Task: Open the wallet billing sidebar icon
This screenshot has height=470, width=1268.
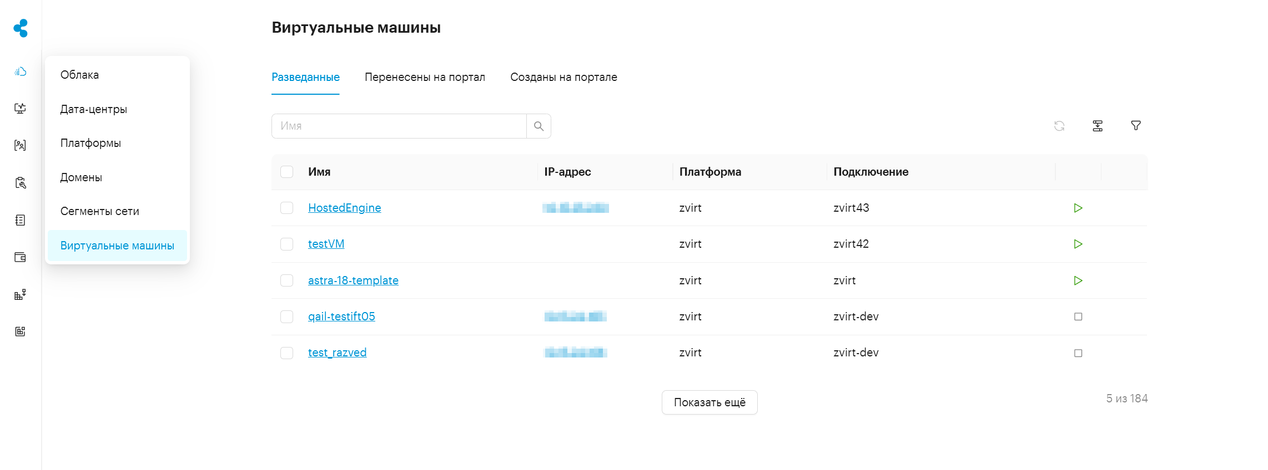Action: [x=21, y=257]
